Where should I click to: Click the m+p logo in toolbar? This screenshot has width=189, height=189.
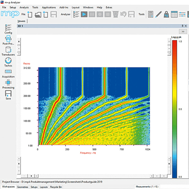[10, 14]
